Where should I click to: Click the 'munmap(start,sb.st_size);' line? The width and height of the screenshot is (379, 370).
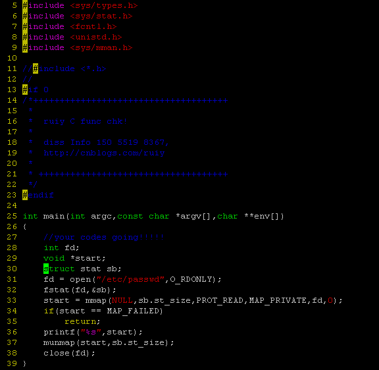(x=109, y=342)
